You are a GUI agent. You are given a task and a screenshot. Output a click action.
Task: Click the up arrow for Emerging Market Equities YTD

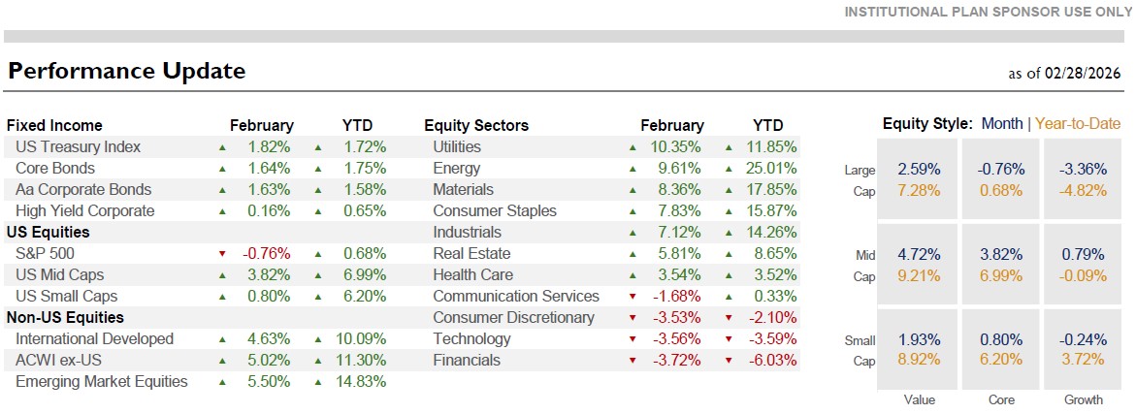[318, 382]
